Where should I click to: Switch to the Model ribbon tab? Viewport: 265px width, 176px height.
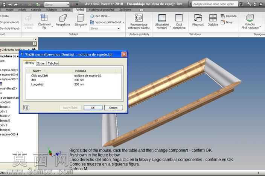9,10
